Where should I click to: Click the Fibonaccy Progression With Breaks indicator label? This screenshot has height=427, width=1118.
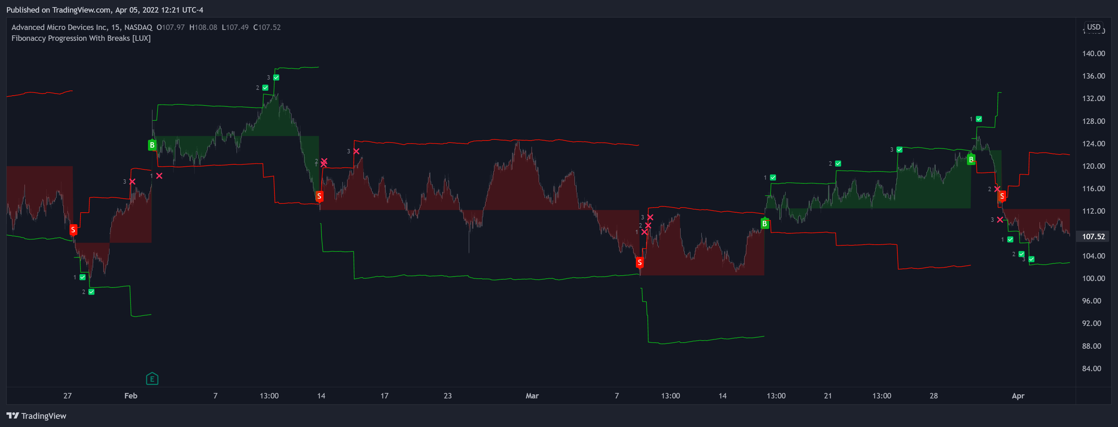[x=81, y=38]
